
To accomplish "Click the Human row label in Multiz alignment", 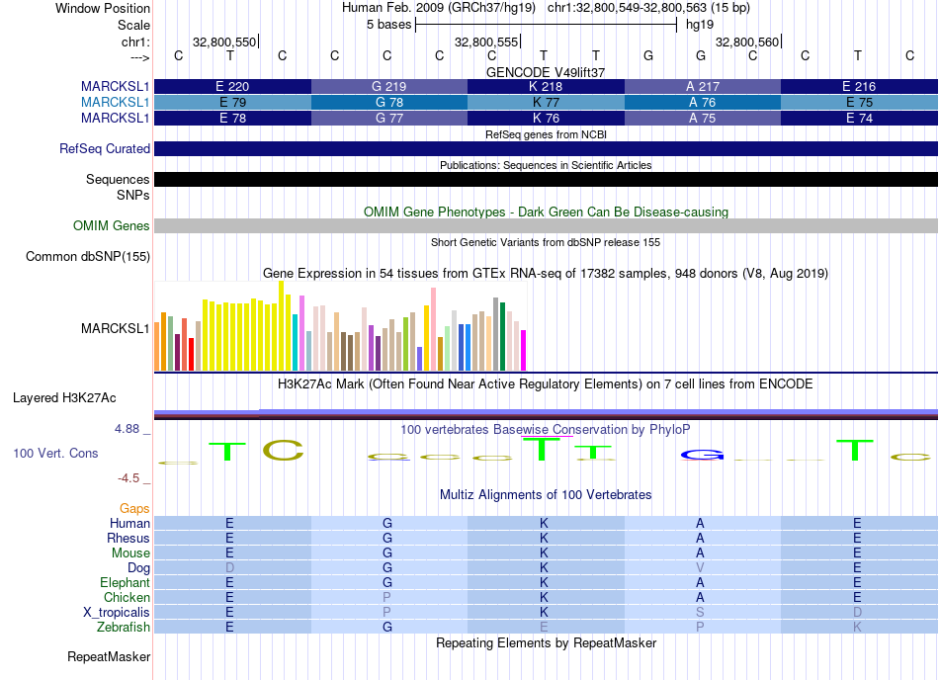I will coord(129,523).
